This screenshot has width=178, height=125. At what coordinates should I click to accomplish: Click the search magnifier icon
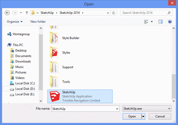point(169,13)
